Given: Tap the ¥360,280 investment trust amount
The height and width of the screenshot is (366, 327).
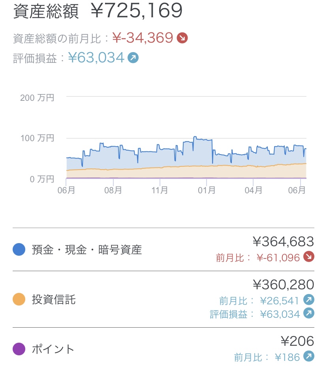Looking at the screenshot, I should pos(283,285).
